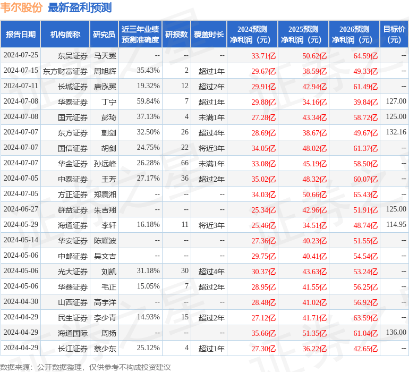Click the 35.02亿 profit value
Screen dimensions: 409x372
[x=263, y=179]
